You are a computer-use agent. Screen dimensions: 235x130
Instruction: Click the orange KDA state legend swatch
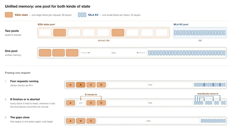point(9,15)
